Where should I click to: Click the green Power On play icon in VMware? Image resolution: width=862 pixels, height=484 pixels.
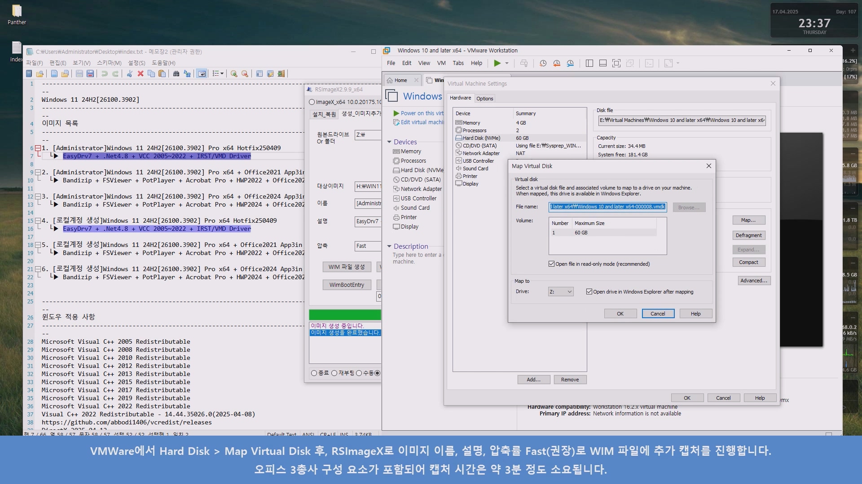coord(497,63)
